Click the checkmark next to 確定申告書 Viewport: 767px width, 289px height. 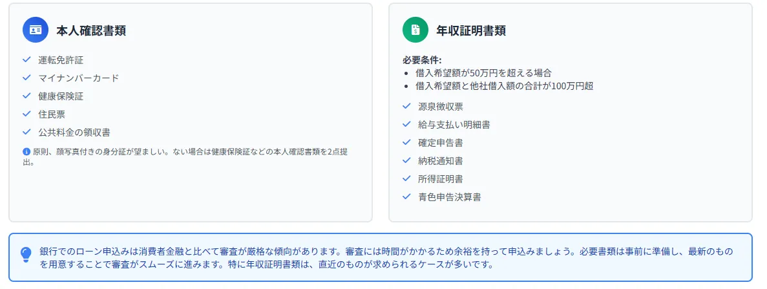(x=406, y=142)
